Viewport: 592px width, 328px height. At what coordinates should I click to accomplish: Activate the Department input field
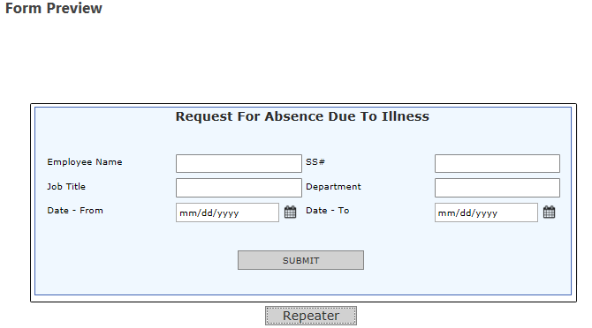(x=497, y=188)
